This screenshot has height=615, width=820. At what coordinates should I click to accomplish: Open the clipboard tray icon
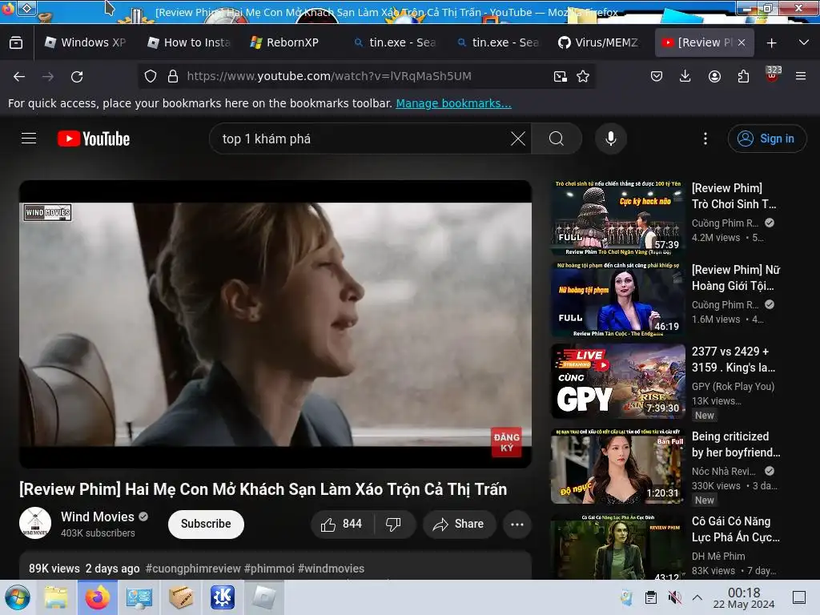[x=650, y=597]
